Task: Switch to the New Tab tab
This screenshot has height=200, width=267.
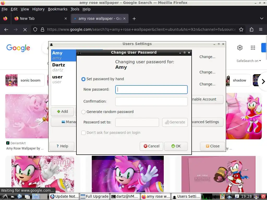Action: coord(41,18)
